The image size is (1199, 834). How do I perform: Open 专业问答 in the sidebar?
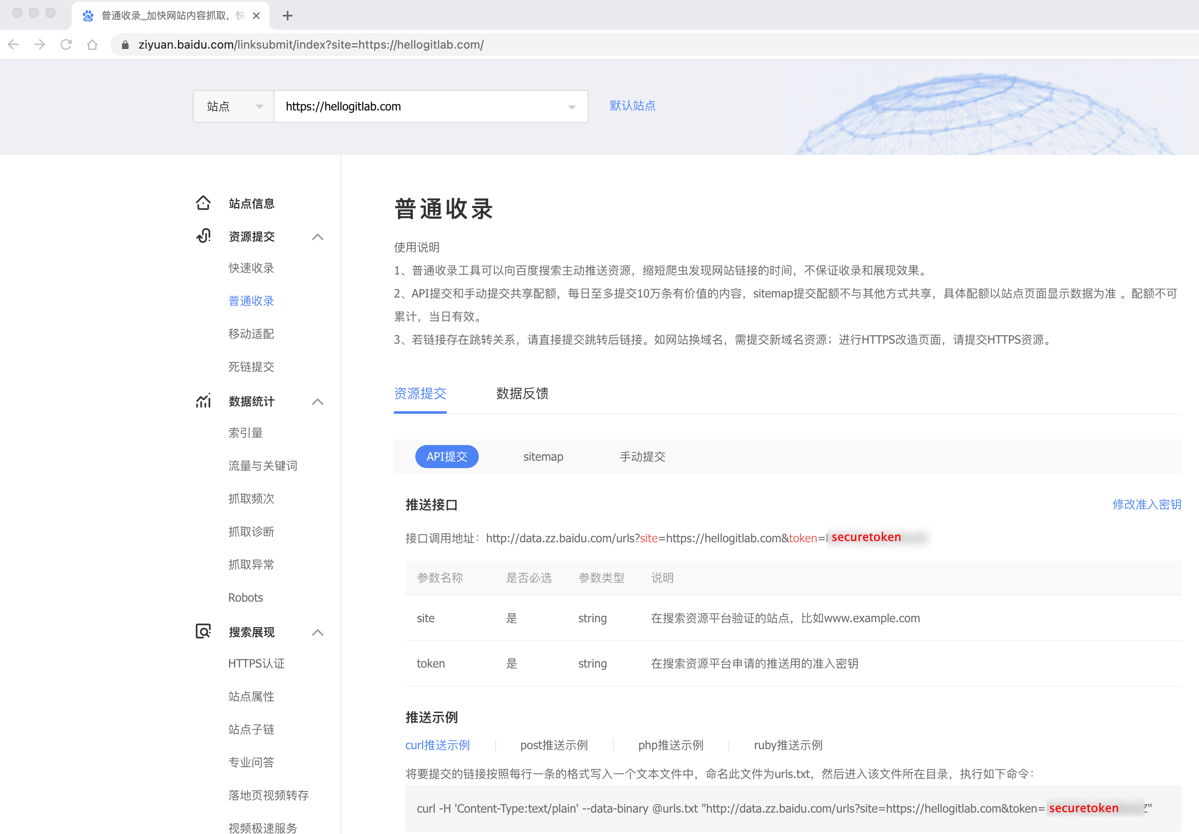pyautogui.click(x=251, y=762)
